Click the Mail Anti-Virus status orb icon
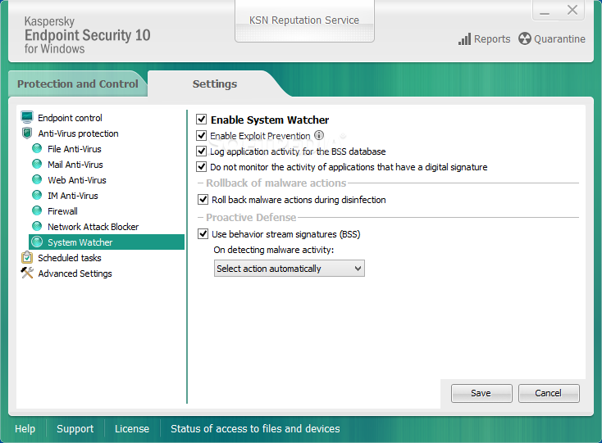This screenshot has width=602, height=443. point(37,164)
